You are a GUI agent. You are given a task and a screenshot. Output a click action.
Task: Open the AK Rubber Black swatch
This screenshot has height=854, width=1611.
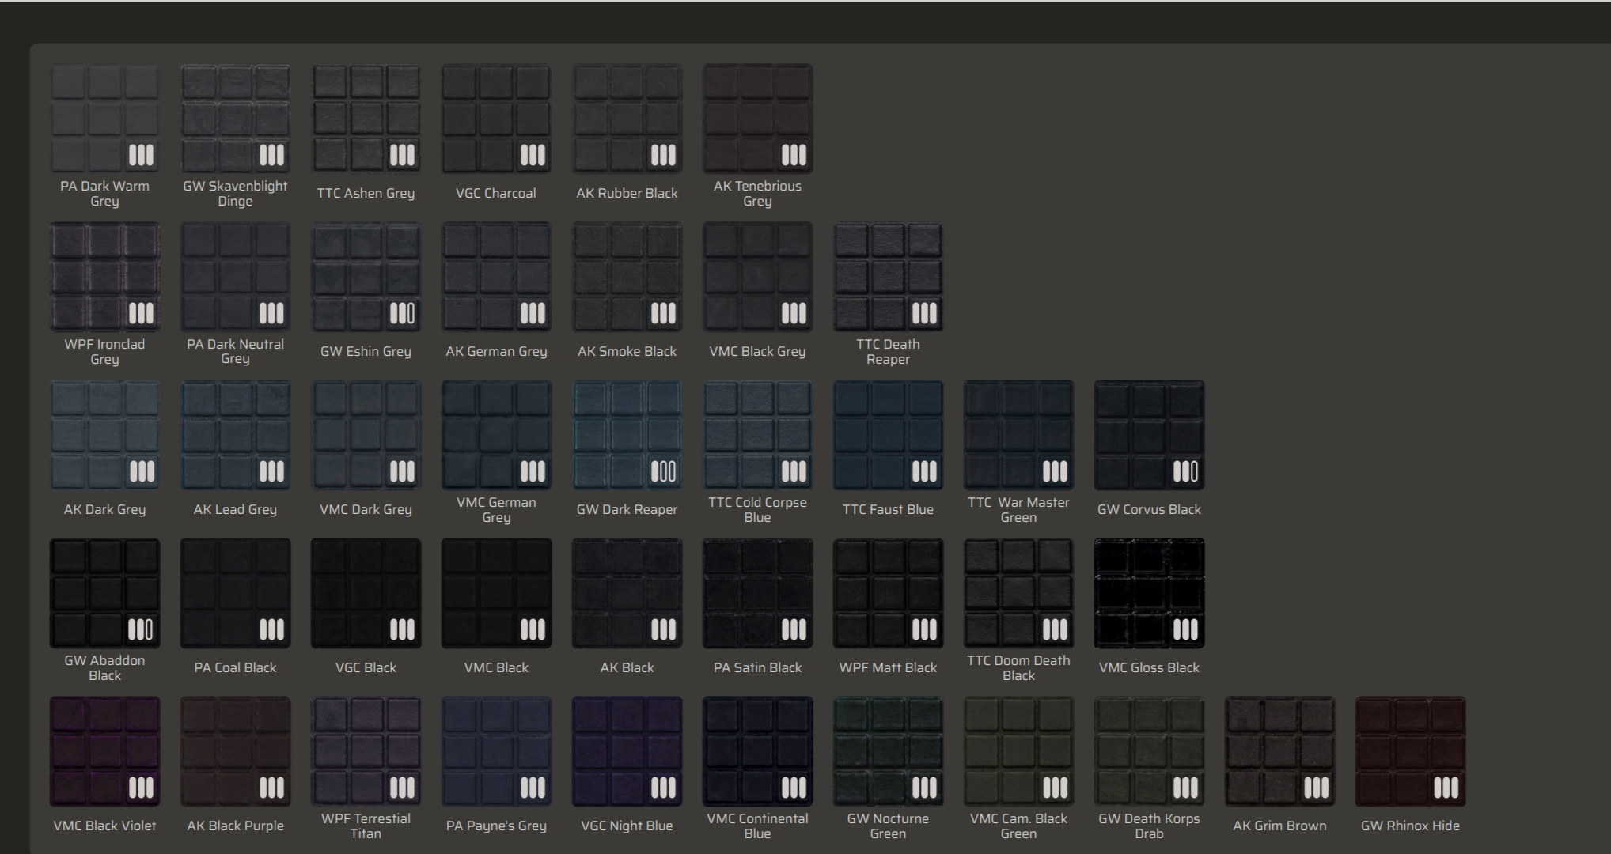627,119
